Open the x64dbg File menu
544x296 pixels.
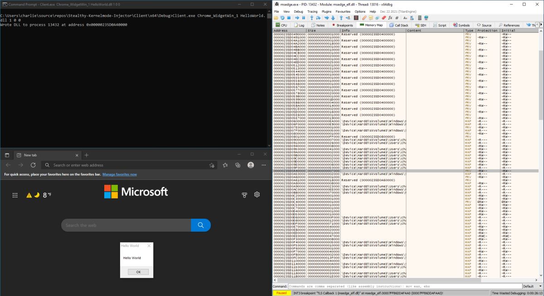(277, 11)
